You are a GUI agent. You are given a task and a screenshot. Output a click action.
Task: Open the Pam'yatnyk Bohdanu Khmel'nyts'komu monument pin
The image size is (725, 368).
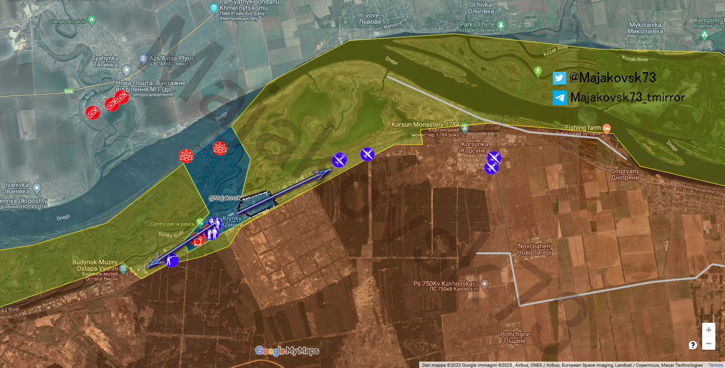[x=213, y=8]
